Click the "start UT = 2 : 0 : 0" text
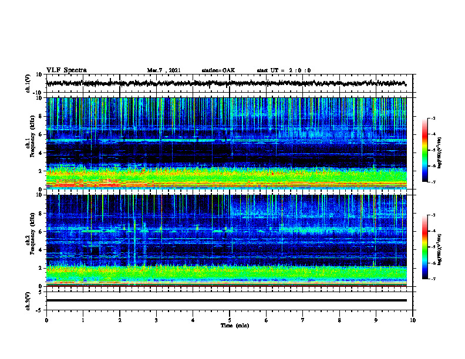Image resolution: width=465 pixels, height=359 pixels. pos(284,70)
